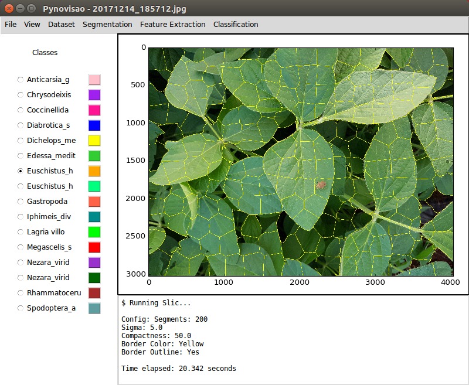
Task: Click the Slic console output text area
Action: coord(293,340)
